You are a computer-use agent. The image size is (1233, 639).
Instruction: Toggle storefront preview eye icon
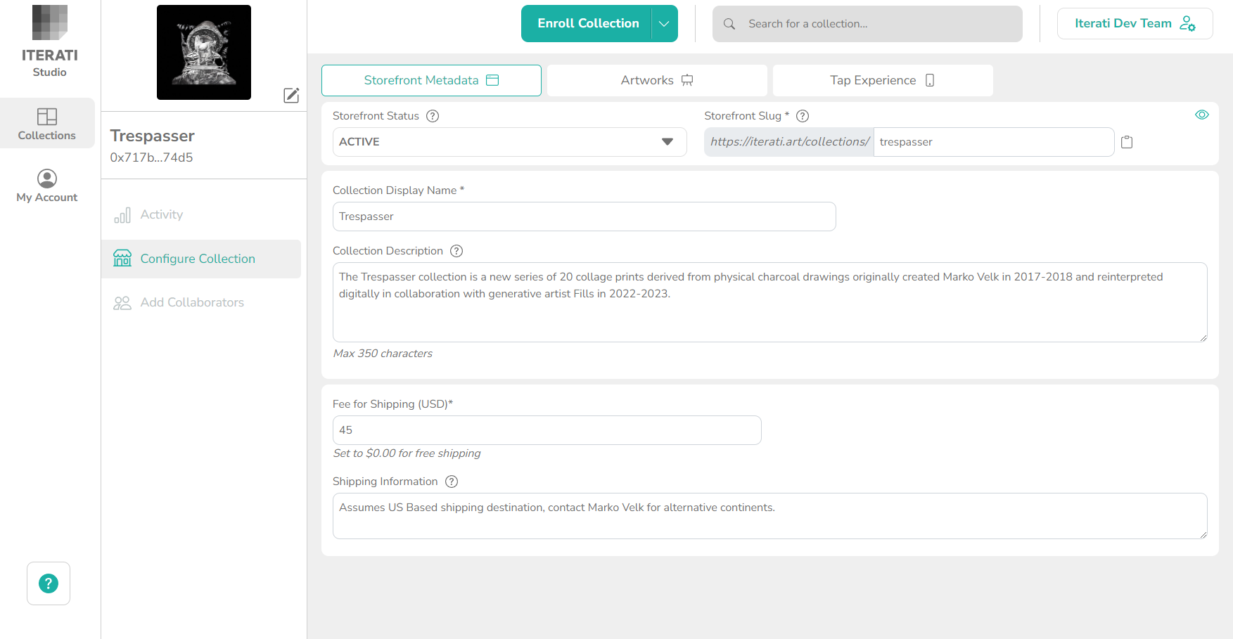(x=1202, y=115)
